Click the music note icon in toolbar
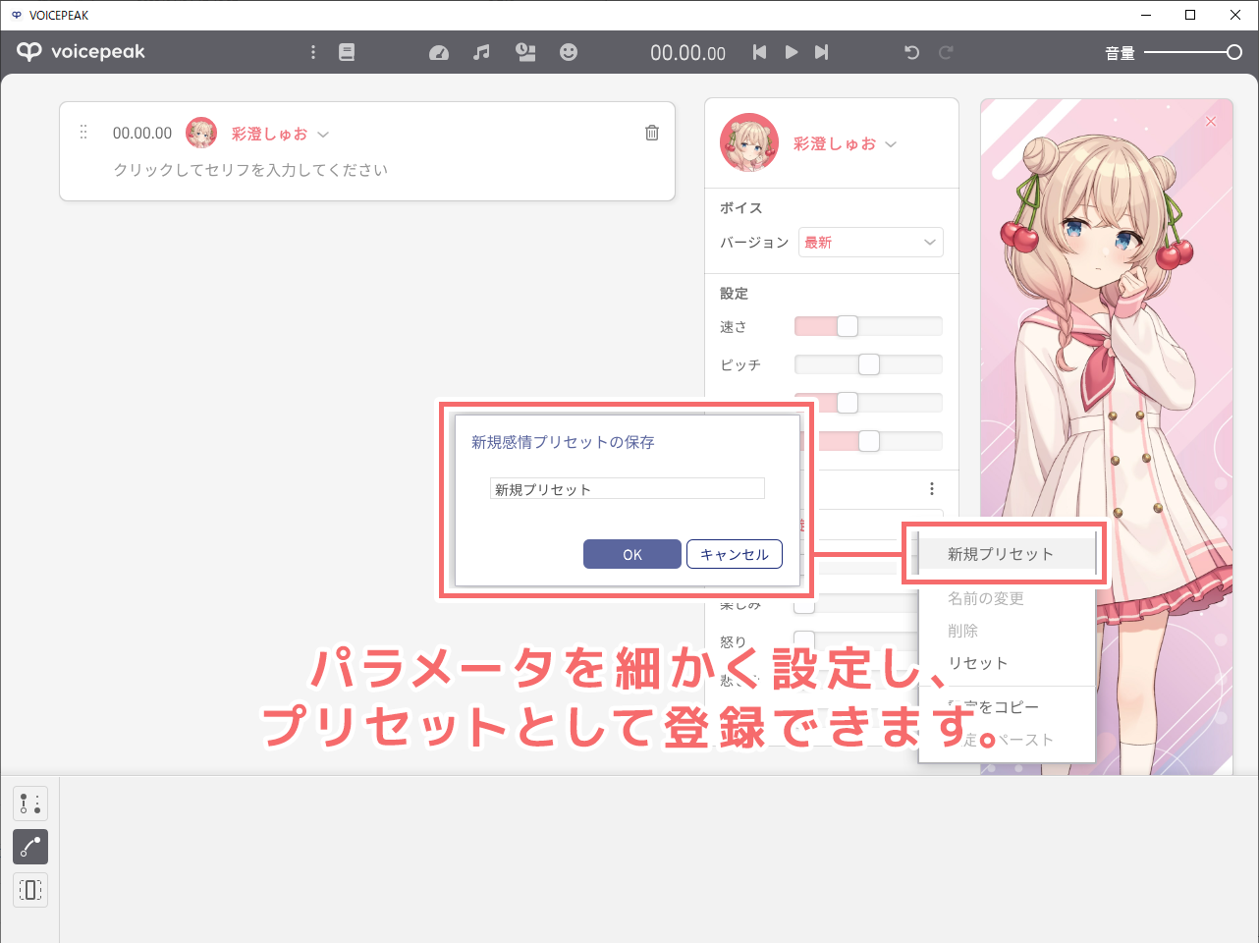 [x=481, y=52]
